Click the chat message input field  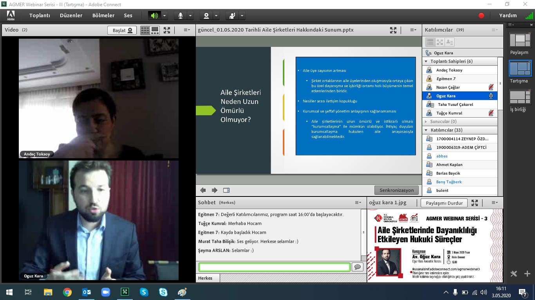point(274,267)
